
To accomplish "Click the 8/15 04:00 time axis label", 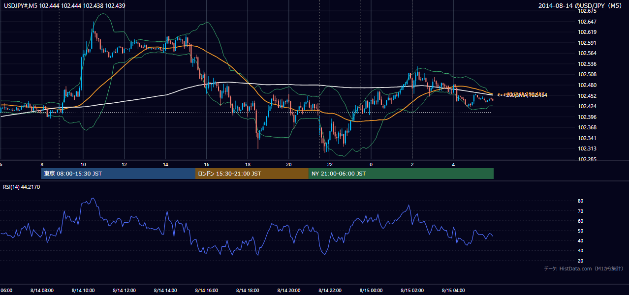I will (453, 290).
